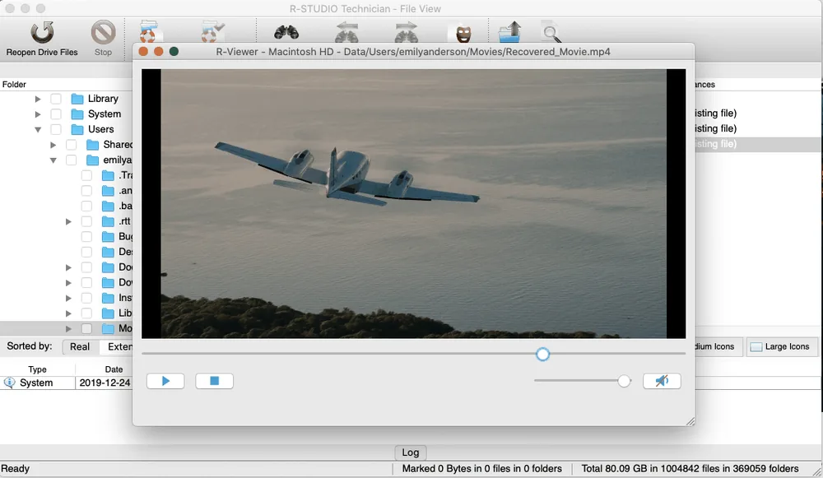
Task: Select the highlighted Mo folder row
Action: click(x=66, y=328)
